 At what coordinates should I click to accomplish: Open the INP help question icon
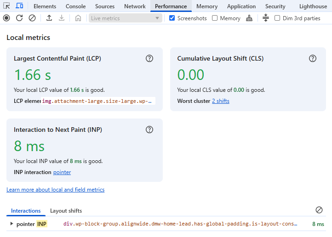(149, 130)
